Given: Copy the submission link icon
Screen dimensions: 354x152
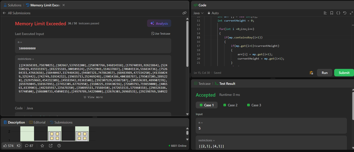Looking at the screenshot, I should [x=184, y=13].
